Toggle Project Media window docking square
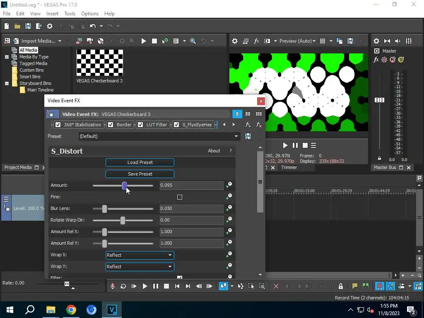The image size is (424, 318). pyautogui.click(x=37, y=167)
